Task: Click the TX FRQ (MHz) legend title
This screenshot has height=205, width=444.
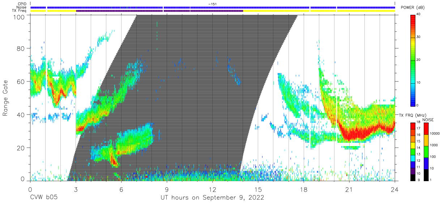Action: pos(413,115)
